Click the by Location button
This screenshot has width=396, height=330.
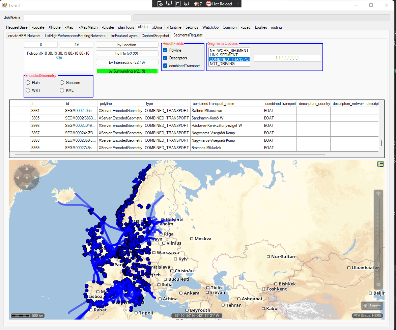pyautogui.click(x=127, y=45)
